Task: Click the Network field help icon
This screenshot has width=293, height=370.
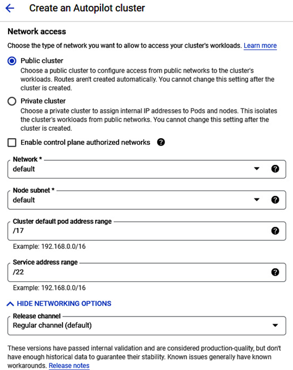Action: 275,169
